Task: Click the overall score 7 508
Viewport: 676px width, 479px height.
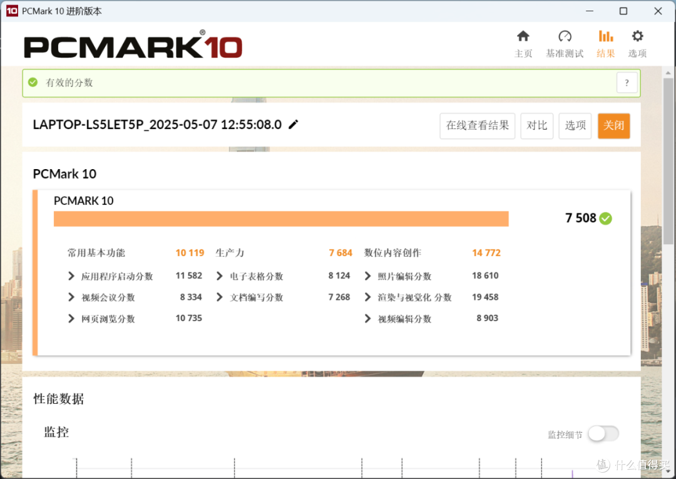Action: (580, 218)
